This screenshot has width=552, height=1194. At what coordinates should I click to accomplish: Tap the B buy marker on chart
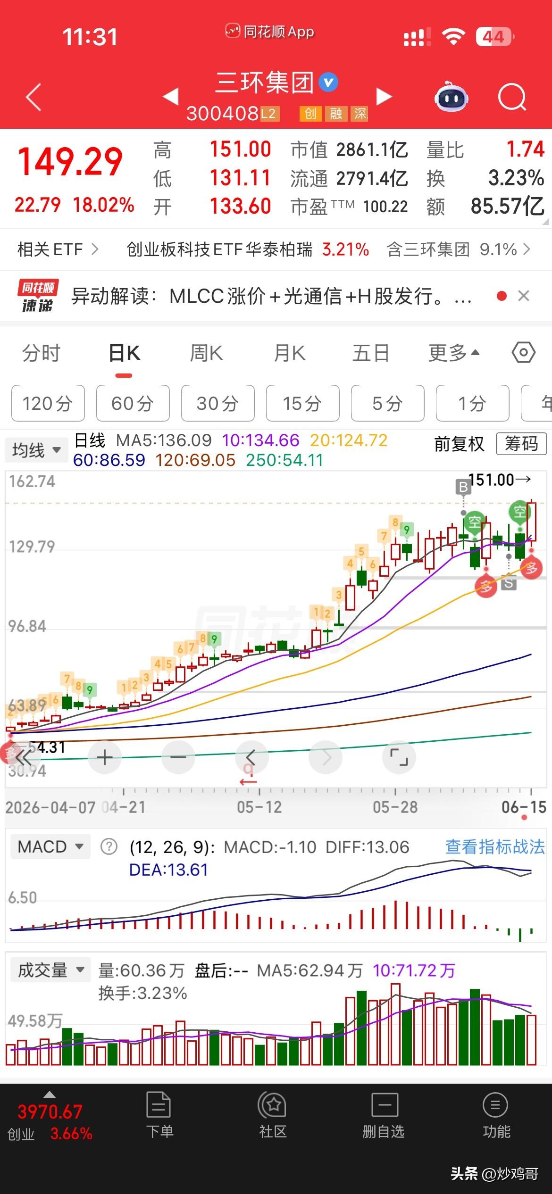463,487
